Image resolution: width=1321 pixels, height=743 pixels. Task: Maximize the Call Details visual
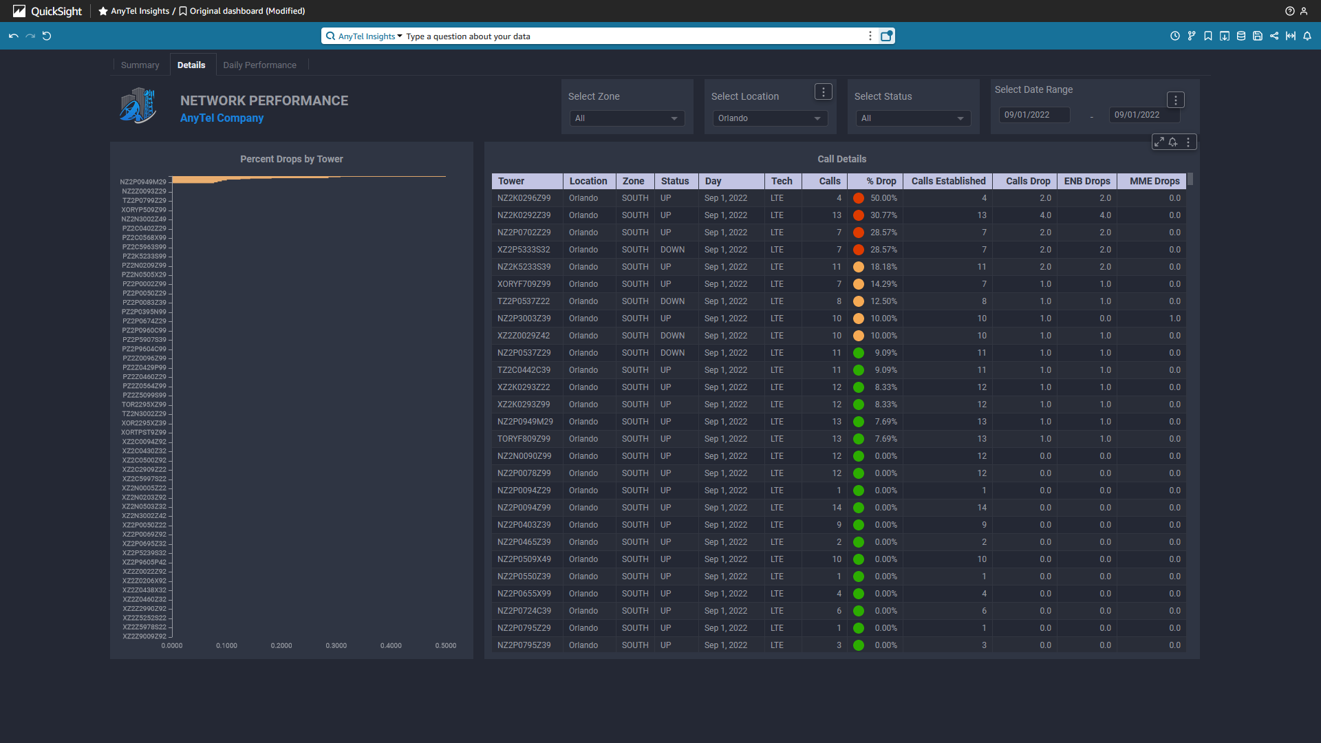click(1159, 142)
